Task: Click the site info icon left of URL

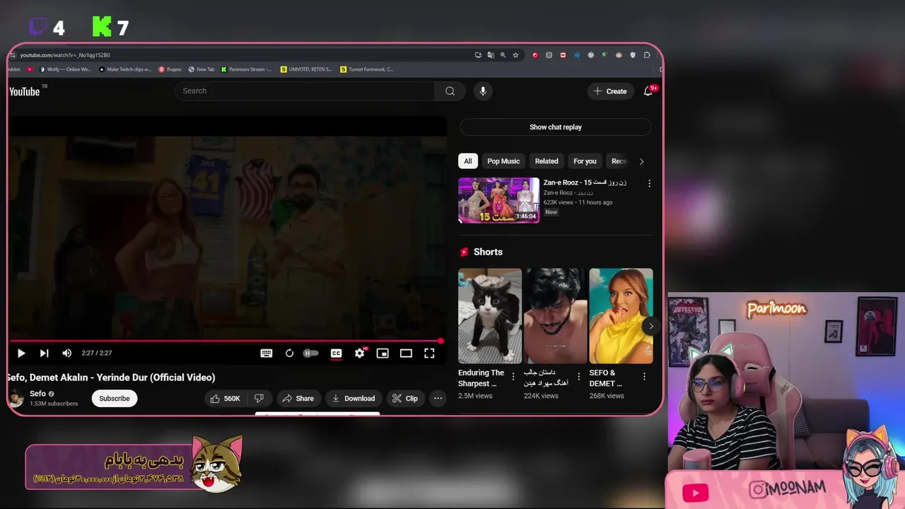Action: point(13,55)
